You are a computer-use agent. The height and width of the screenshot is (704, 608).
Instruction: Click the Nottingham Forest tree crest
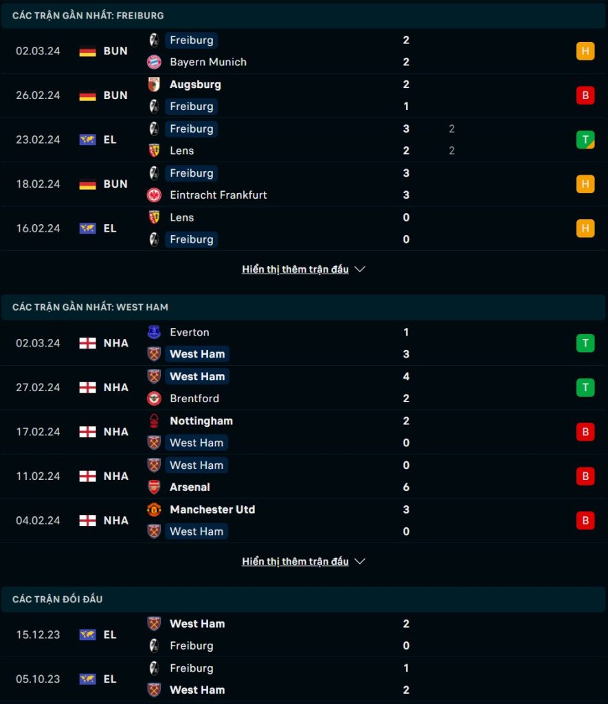pos(154,421)
